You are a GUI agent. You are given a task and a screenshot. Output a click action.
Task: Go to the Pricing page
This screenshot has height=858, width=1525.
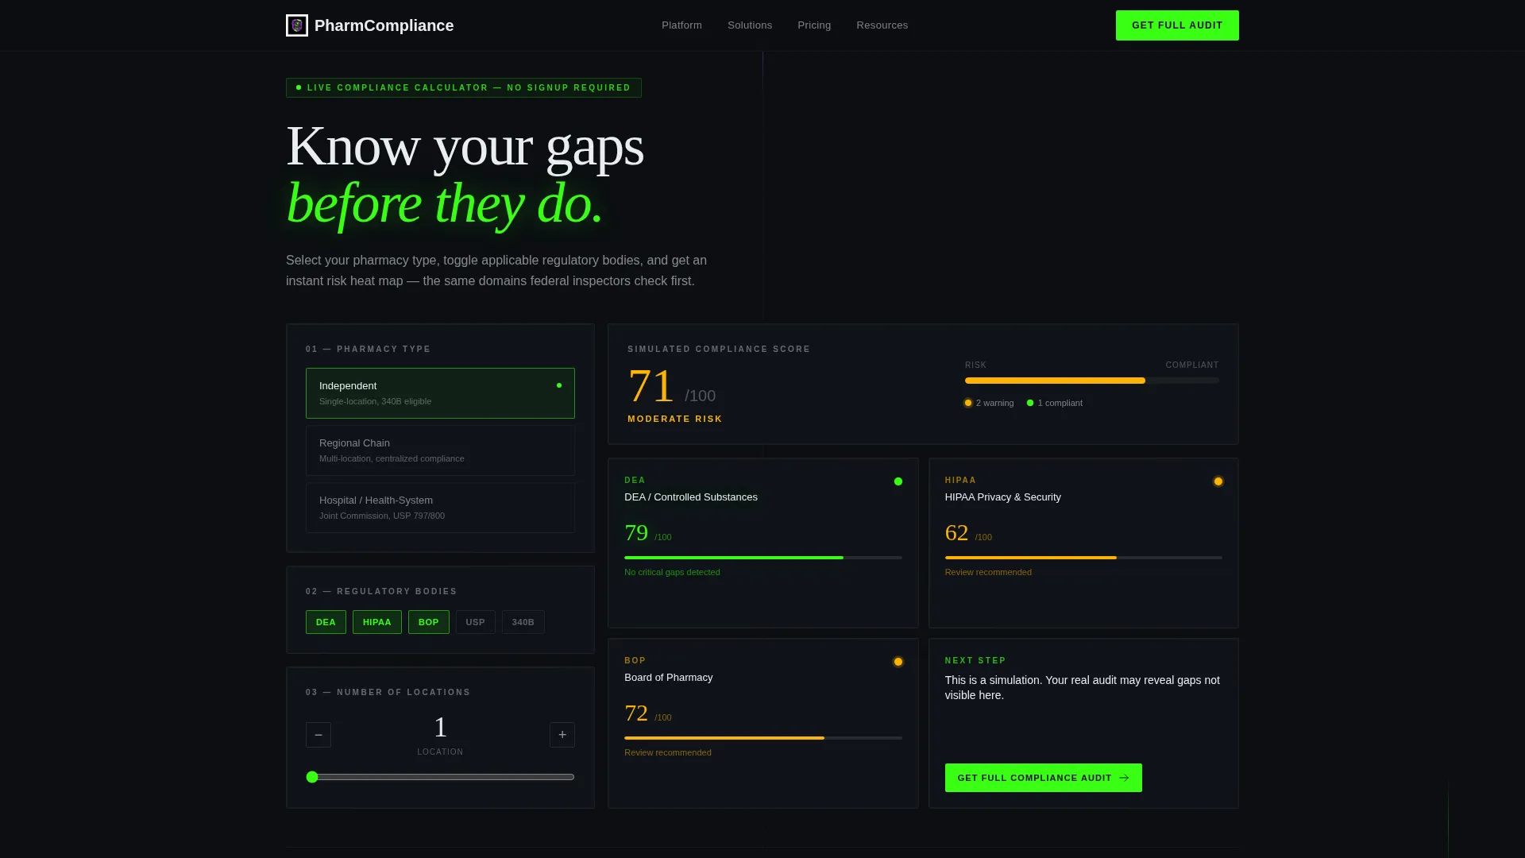click(814, 25)
